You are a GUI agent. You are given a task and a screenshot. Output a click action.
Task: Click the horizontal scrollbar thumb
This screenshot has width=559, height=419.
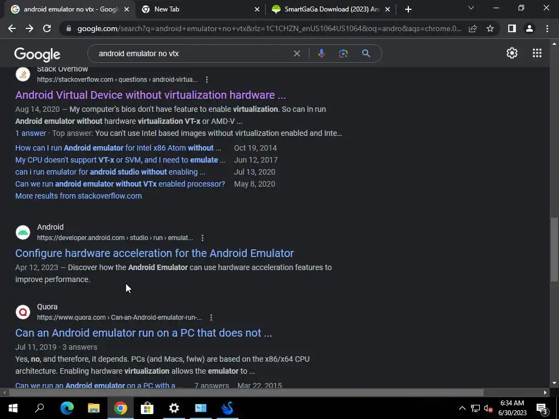tap(246, 393)
